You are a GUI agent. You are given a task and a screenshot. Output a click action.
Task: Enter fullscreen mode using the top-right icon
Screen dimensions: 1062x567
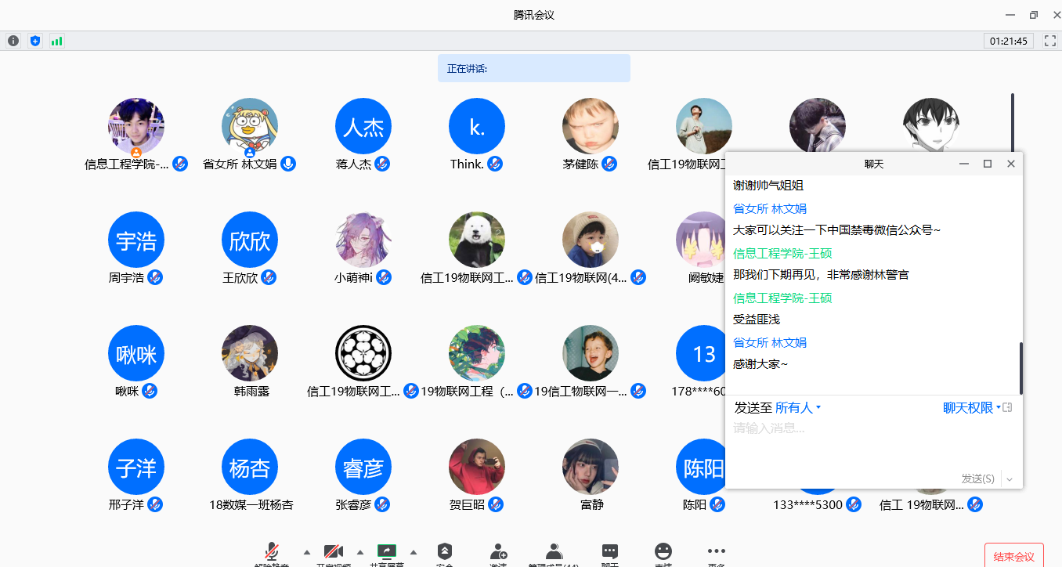tap(1050, 41)
